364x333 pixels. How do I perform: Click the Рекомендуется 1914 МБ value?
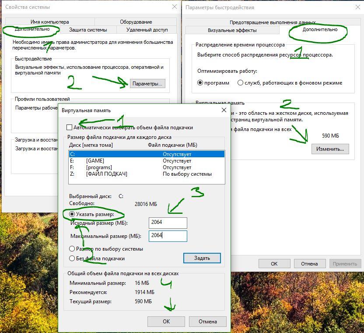[x=144, y=292]
